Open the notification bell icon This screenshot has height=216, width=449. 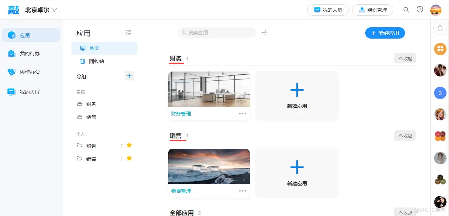(x=440, y=28)
